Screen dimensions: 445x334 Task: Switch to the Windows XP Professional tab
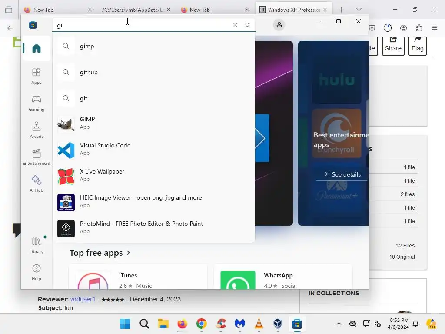point(294,10)
